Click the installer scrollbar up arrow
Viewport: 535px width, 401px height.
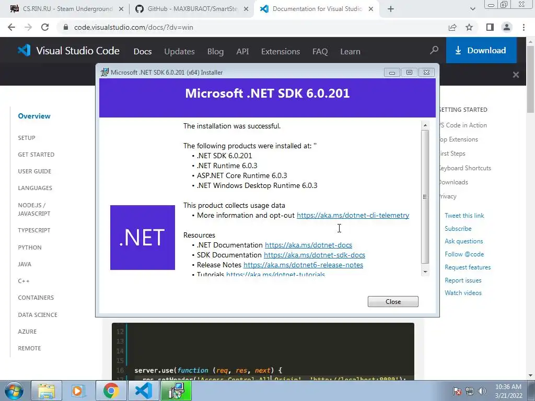click(x=425, y=125)
